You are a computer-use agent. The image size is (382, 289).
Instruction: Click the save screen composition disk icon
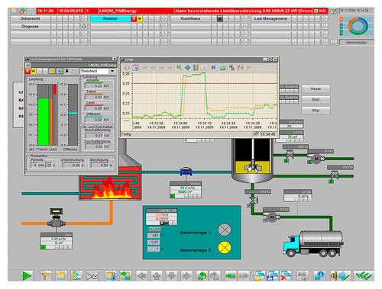[273, 276]
